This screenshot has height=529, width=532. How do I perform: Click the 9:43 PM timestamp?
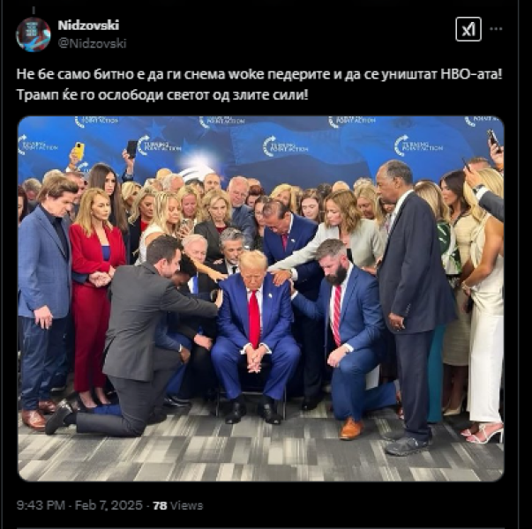pos(41,505)
